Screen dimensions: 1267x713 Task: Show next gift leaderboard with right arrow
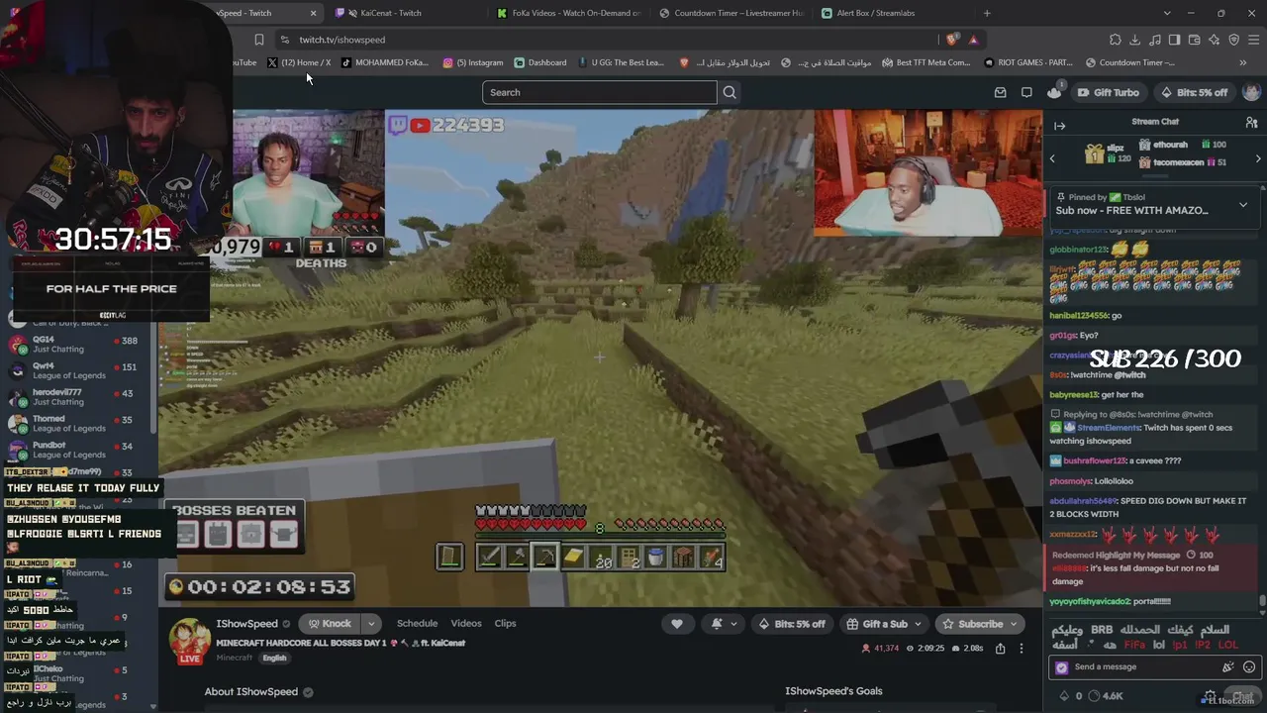(x=1258, y=158)
